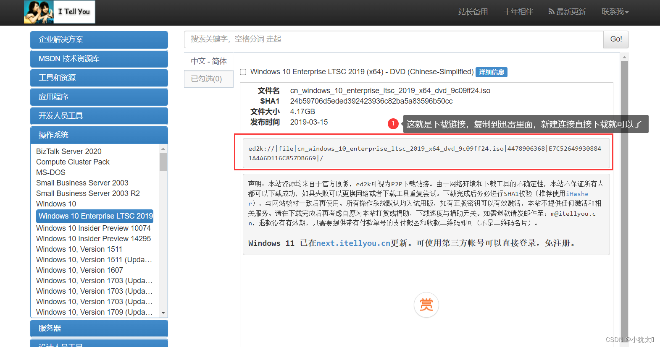Click the I Tell You site logo
660x347 pixels.
[x=60, y=12]
